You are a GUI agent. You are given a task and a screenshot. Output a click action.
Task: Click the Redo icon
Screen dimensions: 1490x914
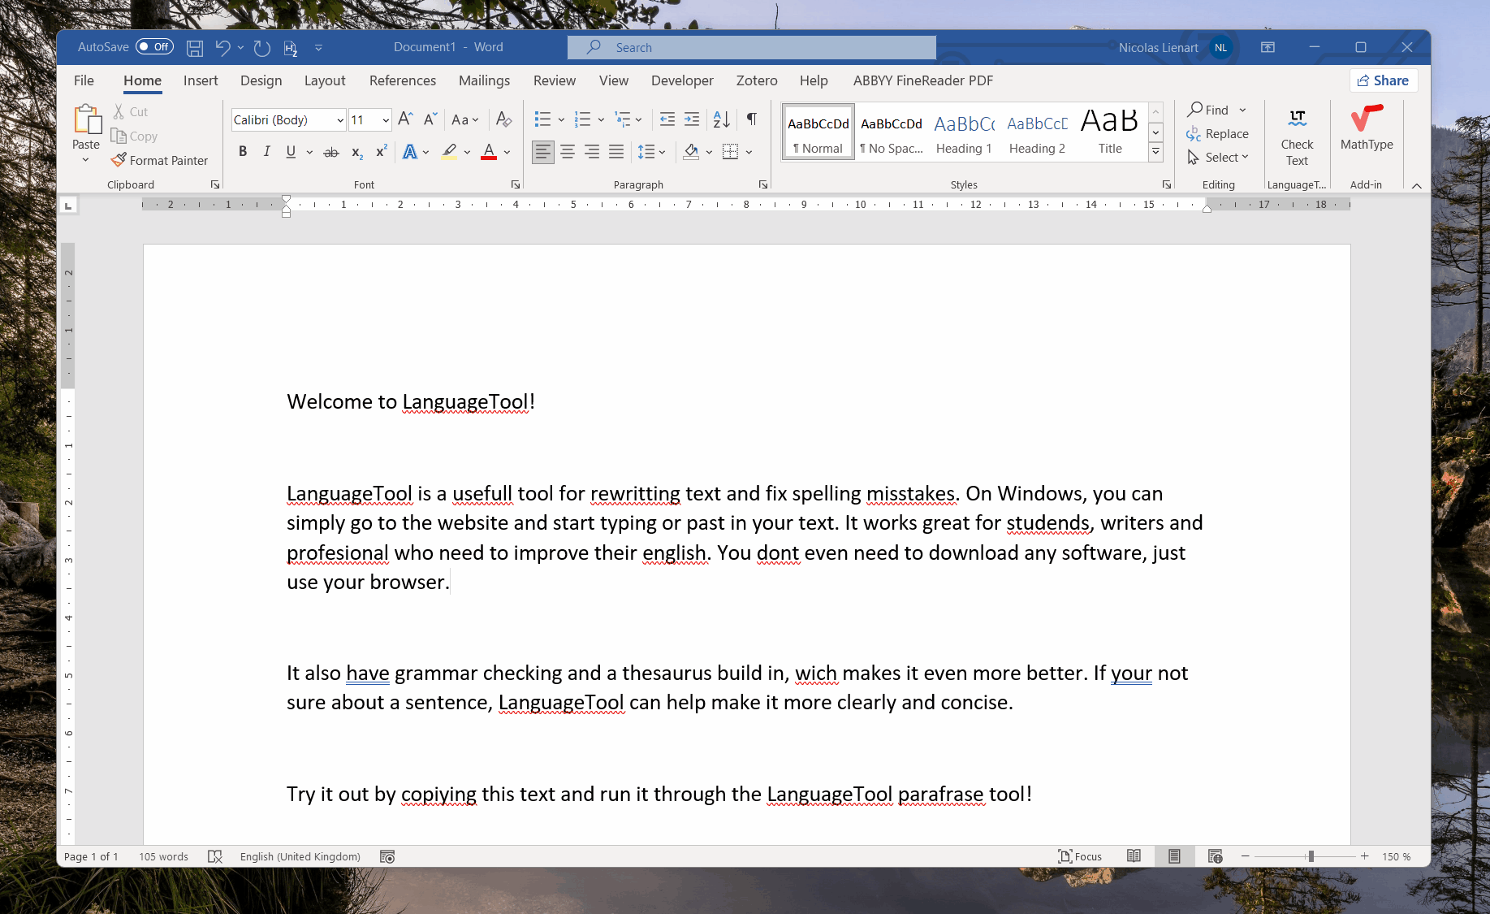click(x=261, y=48)
